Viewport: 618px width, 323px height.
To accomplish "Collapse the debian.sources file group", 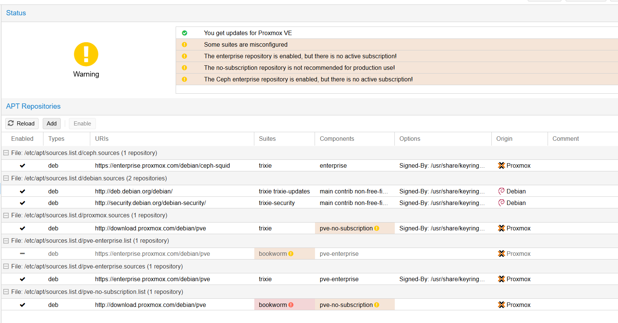I will pos(6,178).
